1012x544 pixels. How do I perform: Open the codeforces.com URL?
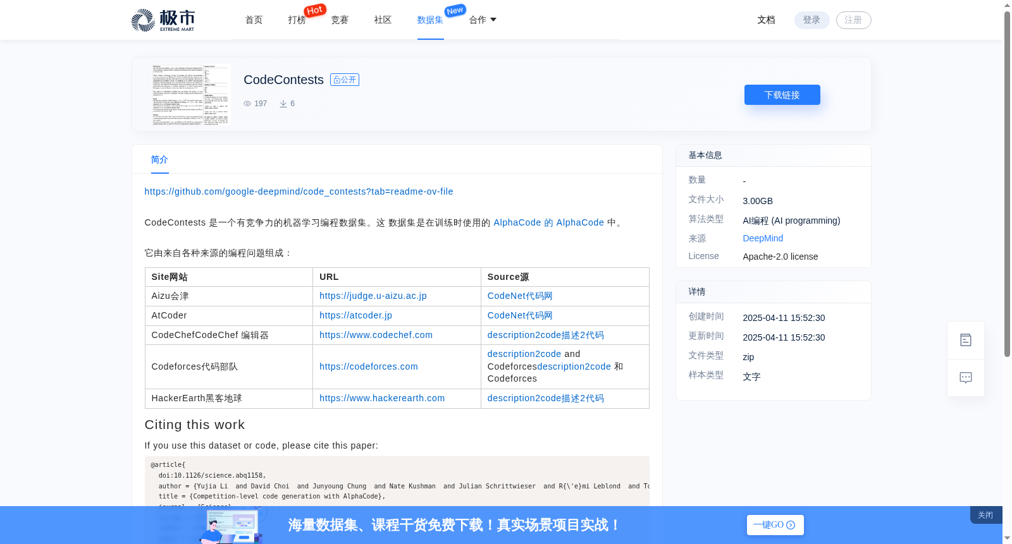click(x=369, y=366)
